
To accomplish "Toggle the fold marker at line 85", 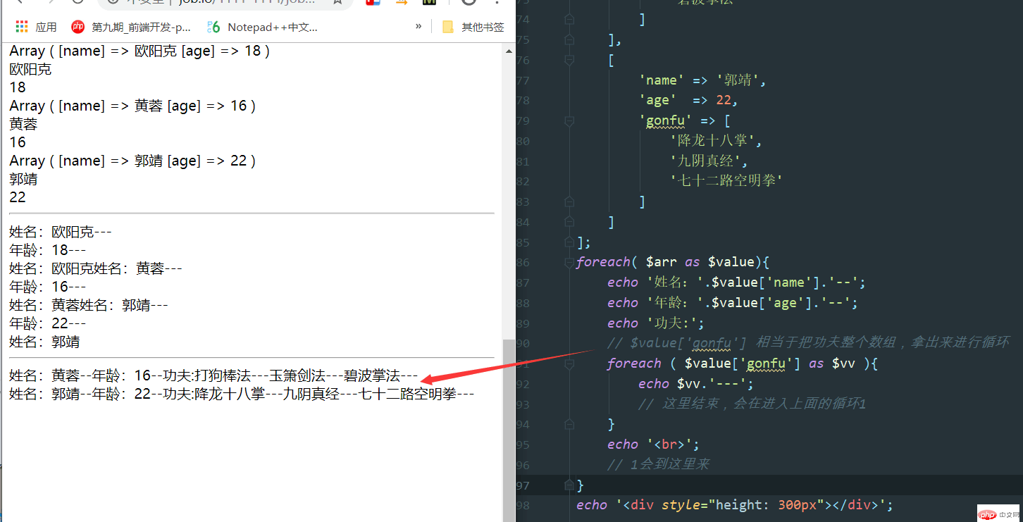I will click(569, 242).
